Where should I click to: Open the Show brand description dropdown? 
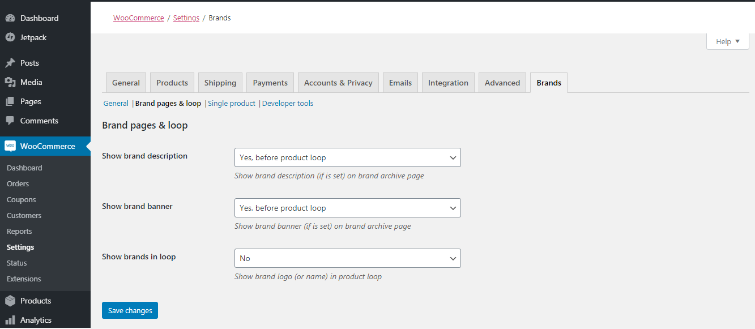[347, 157]
